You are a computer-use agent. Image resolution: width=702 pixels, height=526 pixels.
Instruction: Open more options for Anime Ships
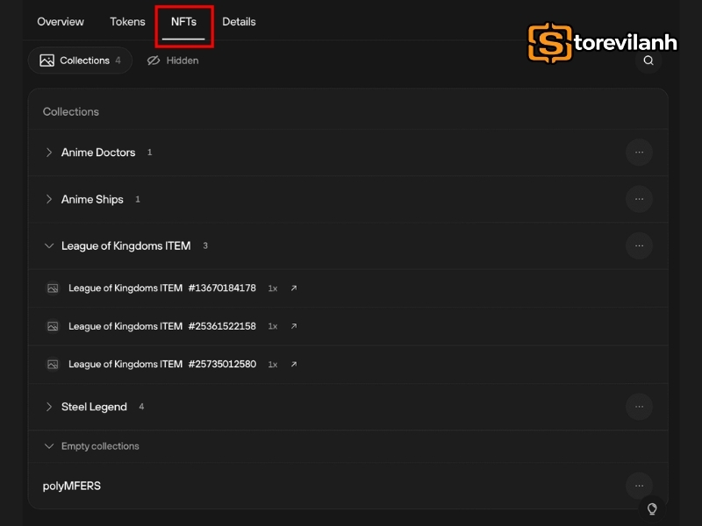tap(639, 199)
